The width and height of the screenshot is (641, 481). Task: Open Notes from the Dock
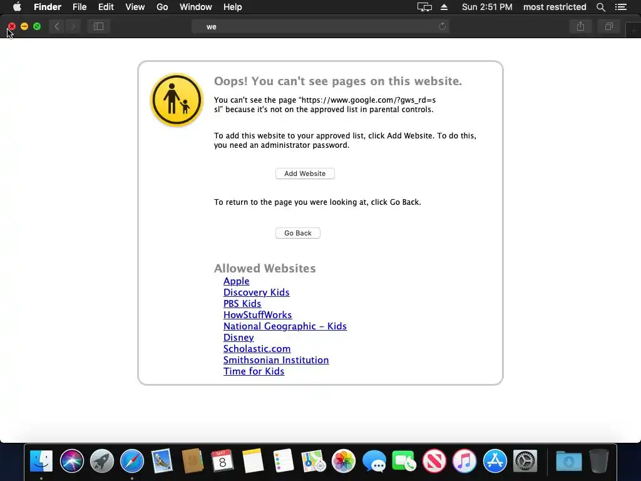point(253,461)
